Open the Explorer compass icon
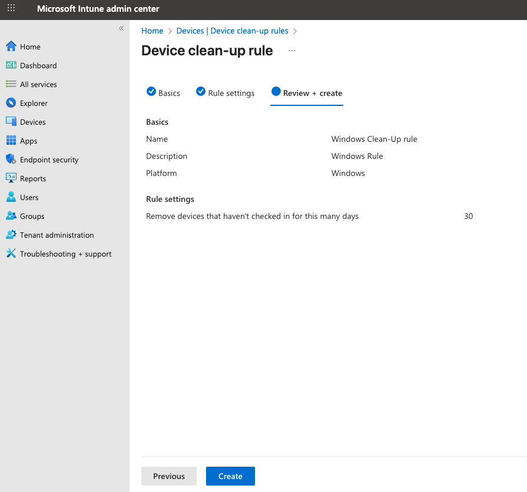 click(11, 103)
